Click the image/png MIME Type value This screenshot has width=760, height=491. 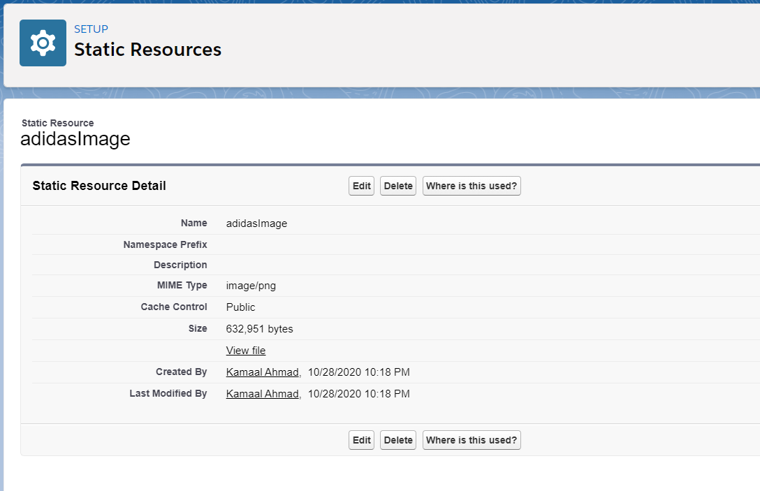(x=251, y=286)
